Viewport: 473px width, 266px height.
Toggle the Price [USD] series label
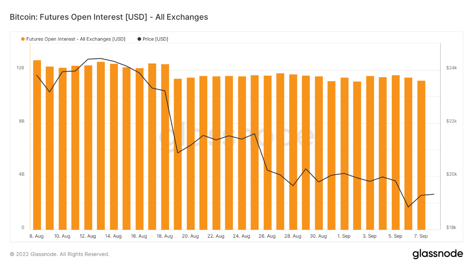pos(155,39)
